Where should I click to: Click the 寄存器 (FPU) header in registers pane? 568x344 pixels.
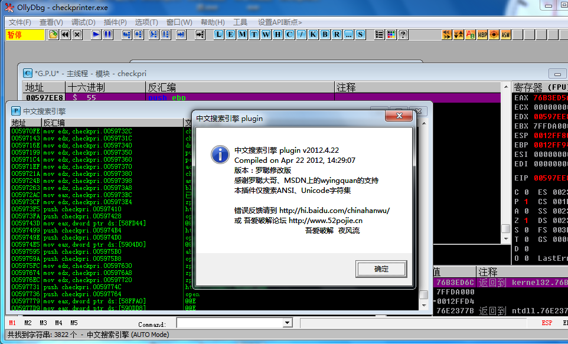tap(540, 87)
